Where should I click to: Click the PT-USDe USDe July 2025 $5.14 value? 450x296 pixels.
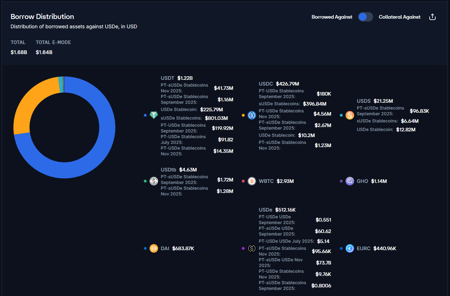tap(323, 241)
